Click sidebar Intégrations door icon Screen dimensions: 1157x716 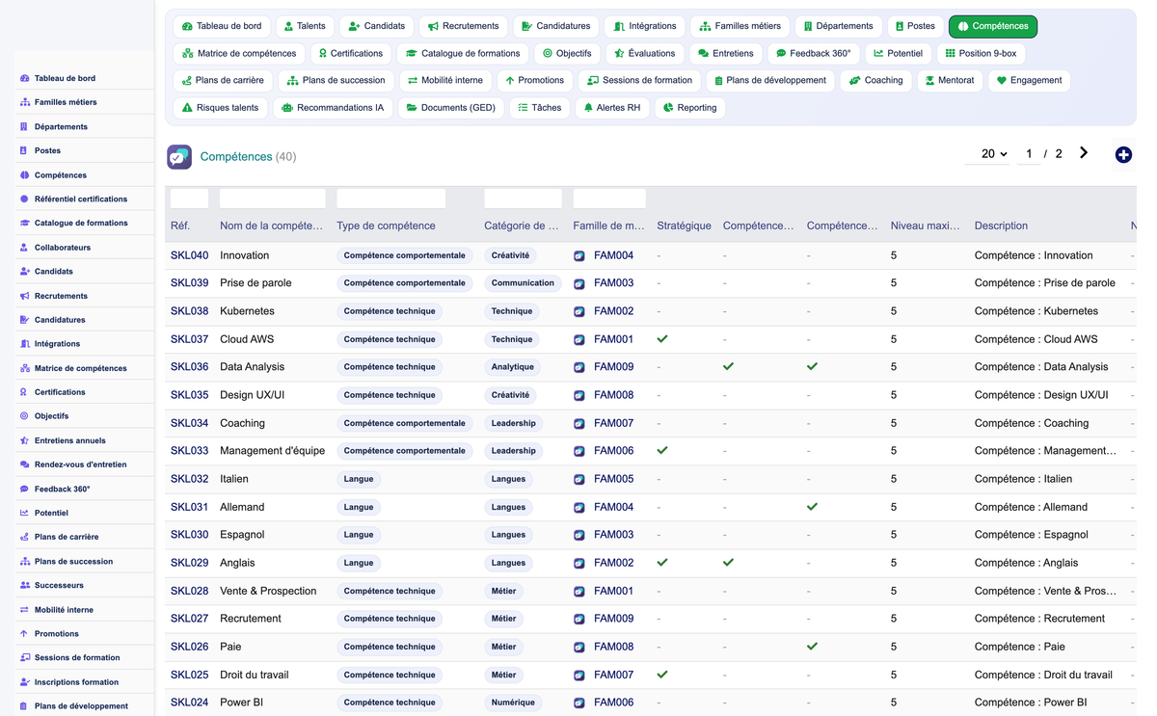24,344
